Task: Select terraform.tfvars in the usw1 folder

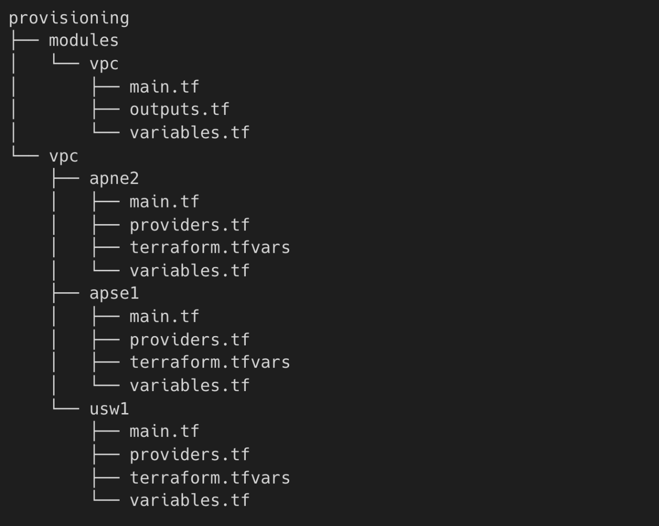Action: click(210, 478)
